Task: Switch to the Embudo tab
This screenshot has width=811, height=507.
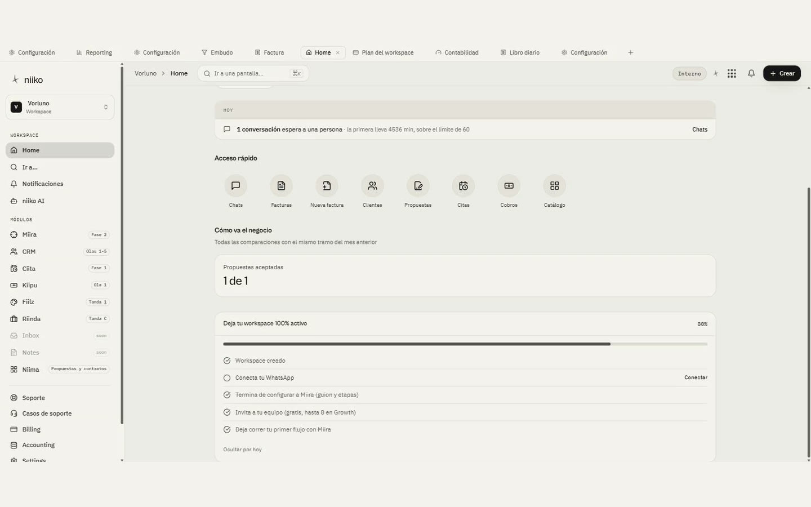Action: click(217, 52)
